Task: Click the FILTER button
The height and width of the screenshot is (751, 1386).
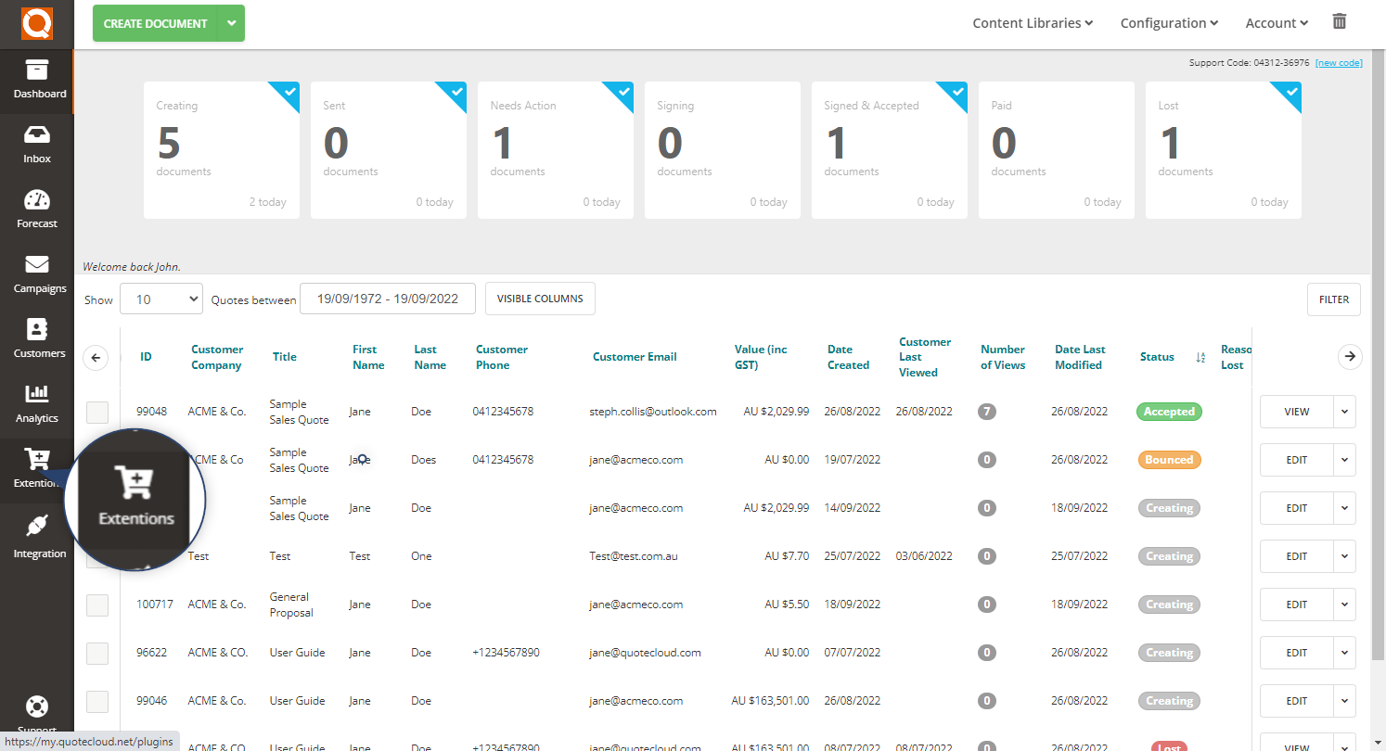Action: pos(1333,299)
